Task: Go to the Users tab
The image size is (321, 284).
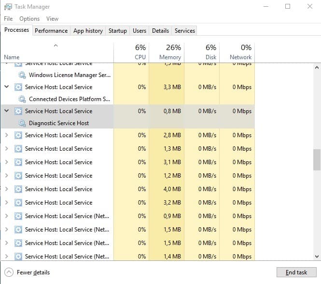Action: (140, 31)
